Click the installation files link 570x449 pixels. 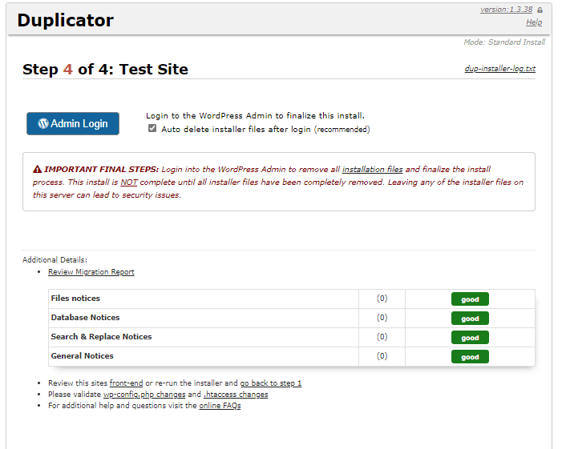click(372, 169)
